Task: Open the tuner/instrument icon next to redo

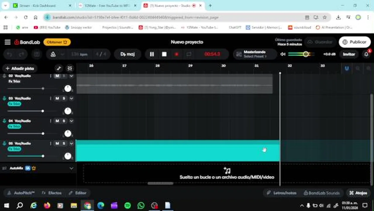Action: pyautogui.click(x=37, y=54)
